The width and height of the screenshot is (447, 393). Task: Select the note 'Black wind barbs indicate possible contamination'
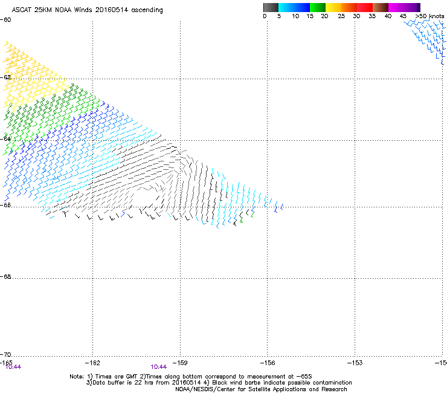point(282,383)
